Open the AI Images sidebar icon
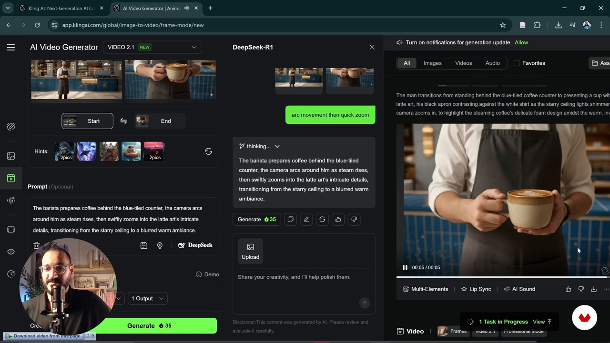The image size is (610, 343). click(11, 156)
